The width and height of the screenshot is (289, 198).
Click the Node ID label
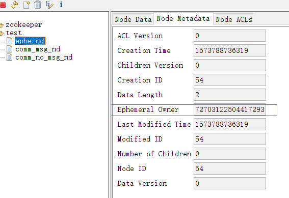click(132, 168)
